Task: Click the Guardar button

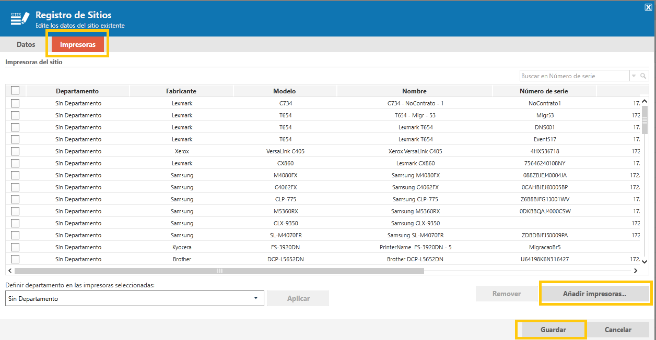Action: click(x=554, y=330)
